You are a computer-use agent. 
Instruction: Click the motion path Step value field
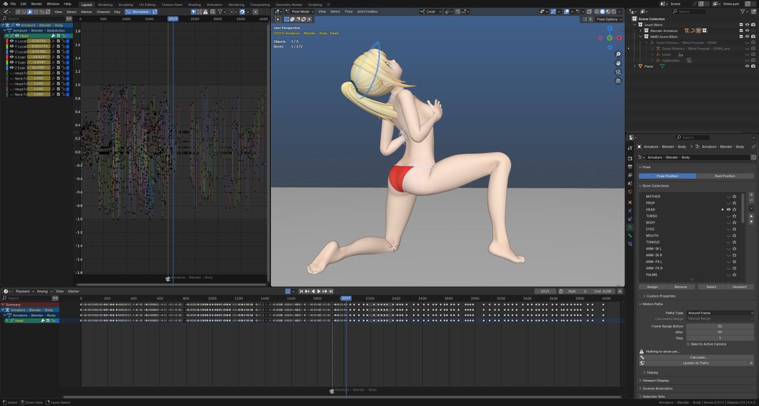[x=720, y=338]
